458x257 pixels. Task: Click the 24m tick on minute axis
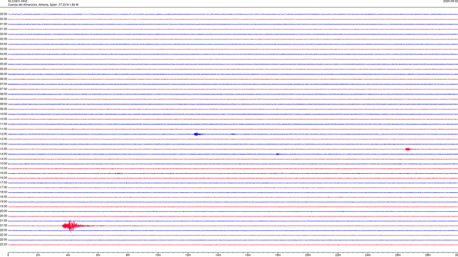pos(368,255)
